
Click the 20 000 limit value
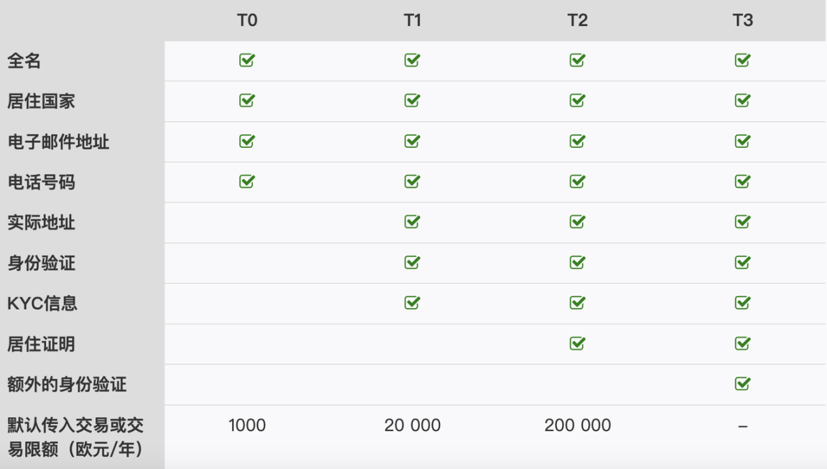412,425
